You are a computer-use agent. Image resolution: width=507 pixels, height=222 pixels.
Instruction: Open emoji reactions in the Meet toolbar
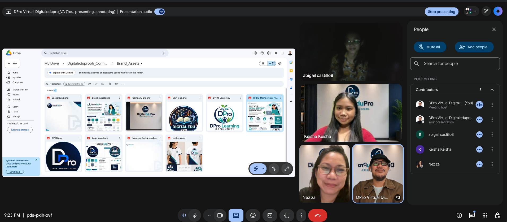(253, 215)
